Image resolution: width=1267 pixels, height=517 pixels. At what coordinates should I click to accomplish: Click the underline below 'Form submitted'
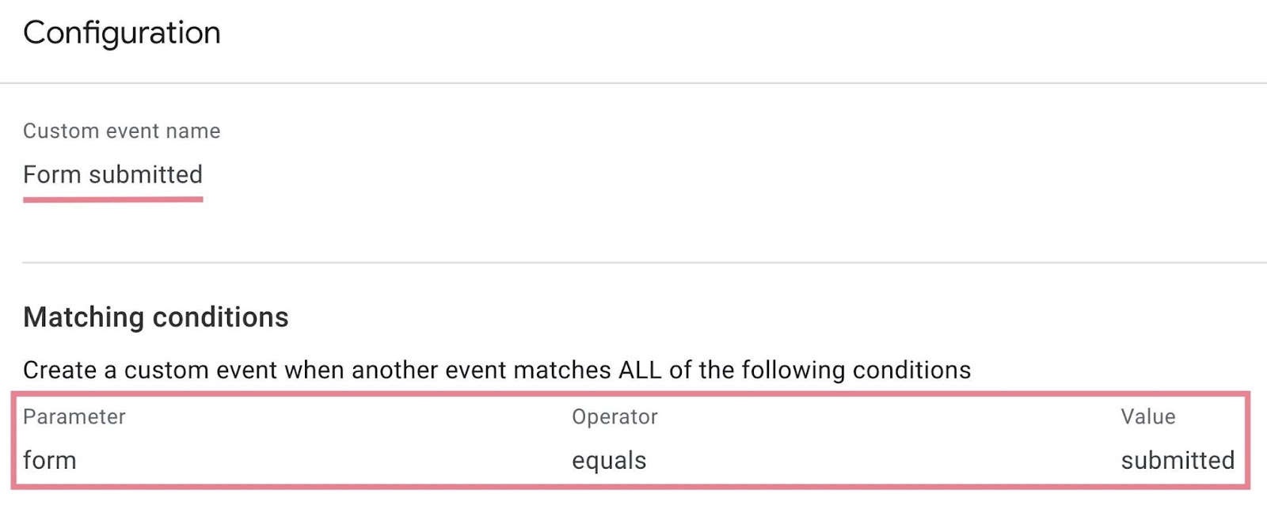(112, 199)
